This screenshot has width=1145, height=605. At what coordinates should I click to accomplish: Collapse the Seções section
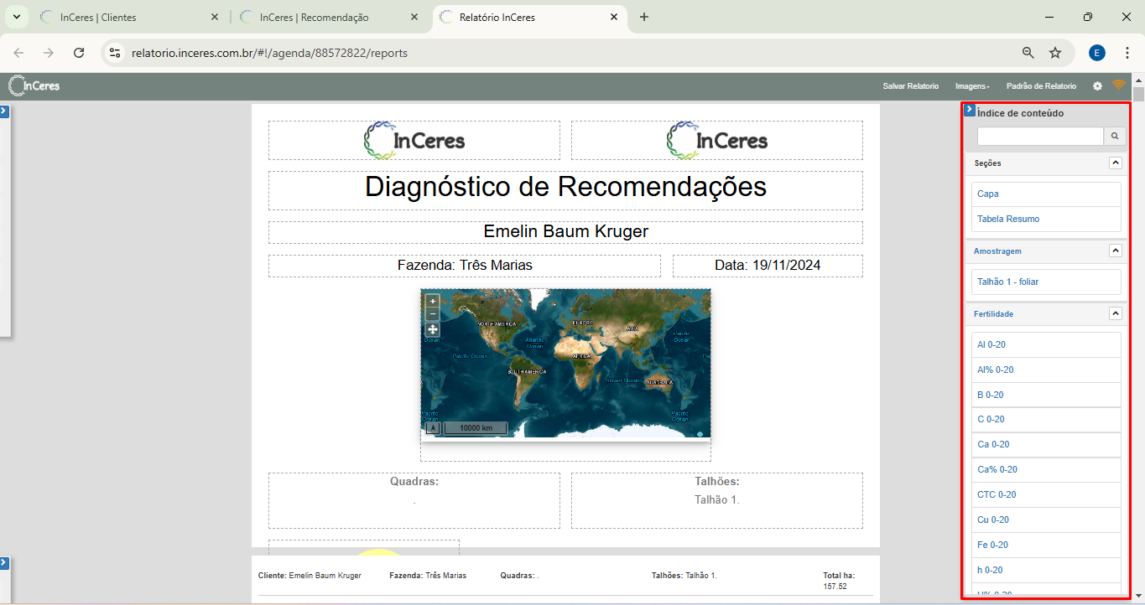(1115, 163)
